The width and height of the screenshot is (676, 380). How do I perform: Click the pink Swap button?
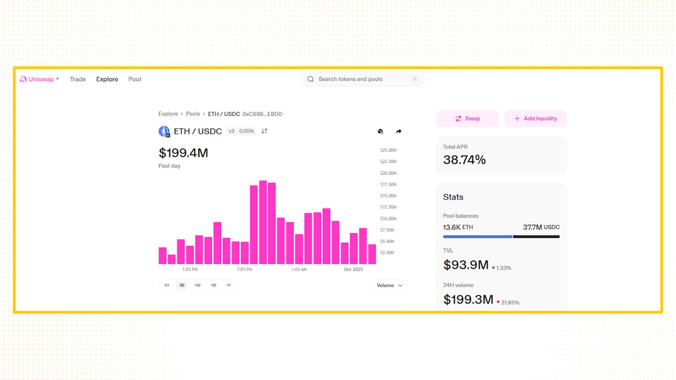[x=467, y=119]
